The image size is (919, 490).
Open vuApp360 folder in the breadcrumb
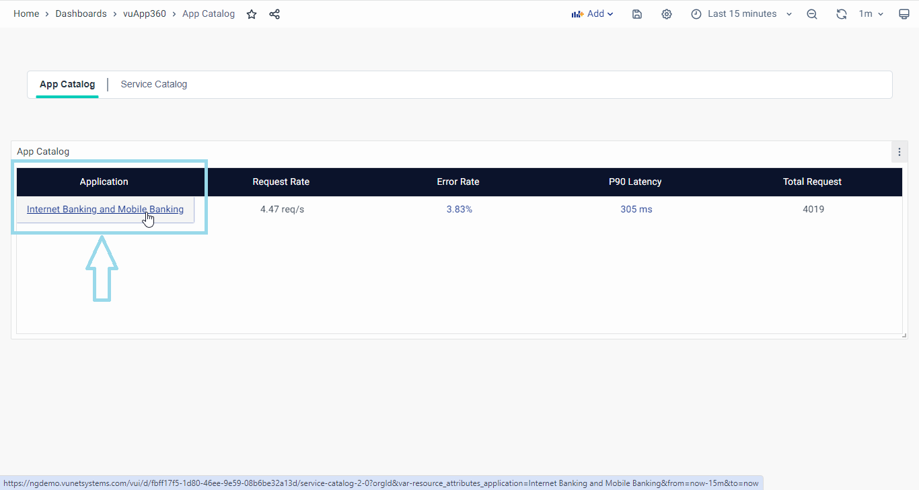[x=145, y=14]
